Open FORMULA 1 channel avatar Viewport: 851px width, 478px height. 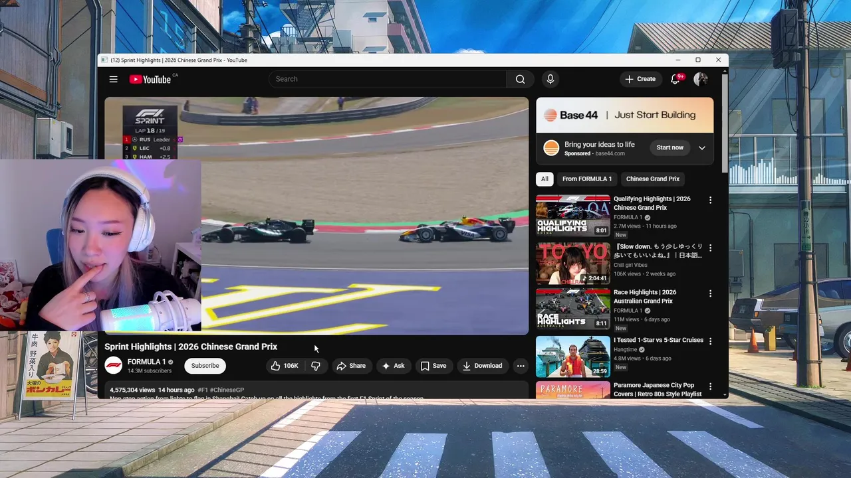click(114, 366)
